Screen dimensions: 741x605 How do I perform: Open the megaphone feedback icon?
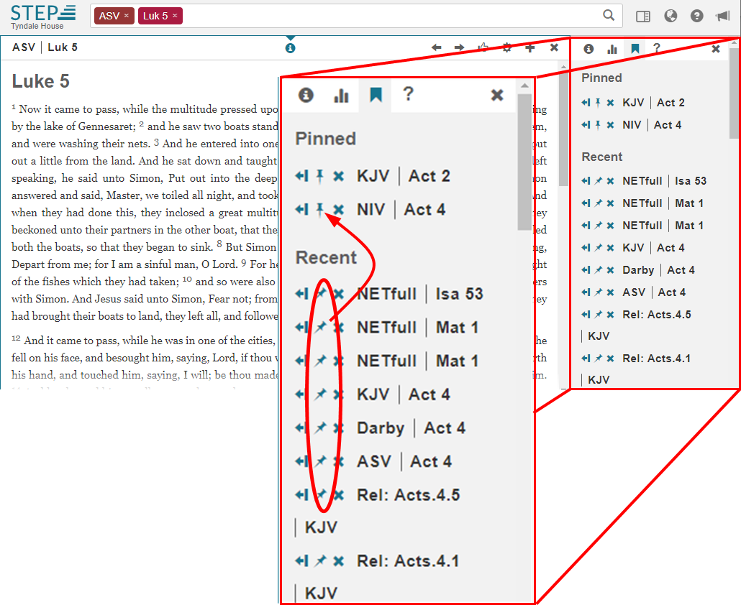pos(722,15)
